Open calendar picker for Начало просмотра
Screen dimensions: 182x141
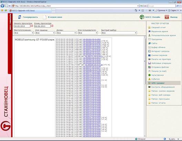coord(32,26)
